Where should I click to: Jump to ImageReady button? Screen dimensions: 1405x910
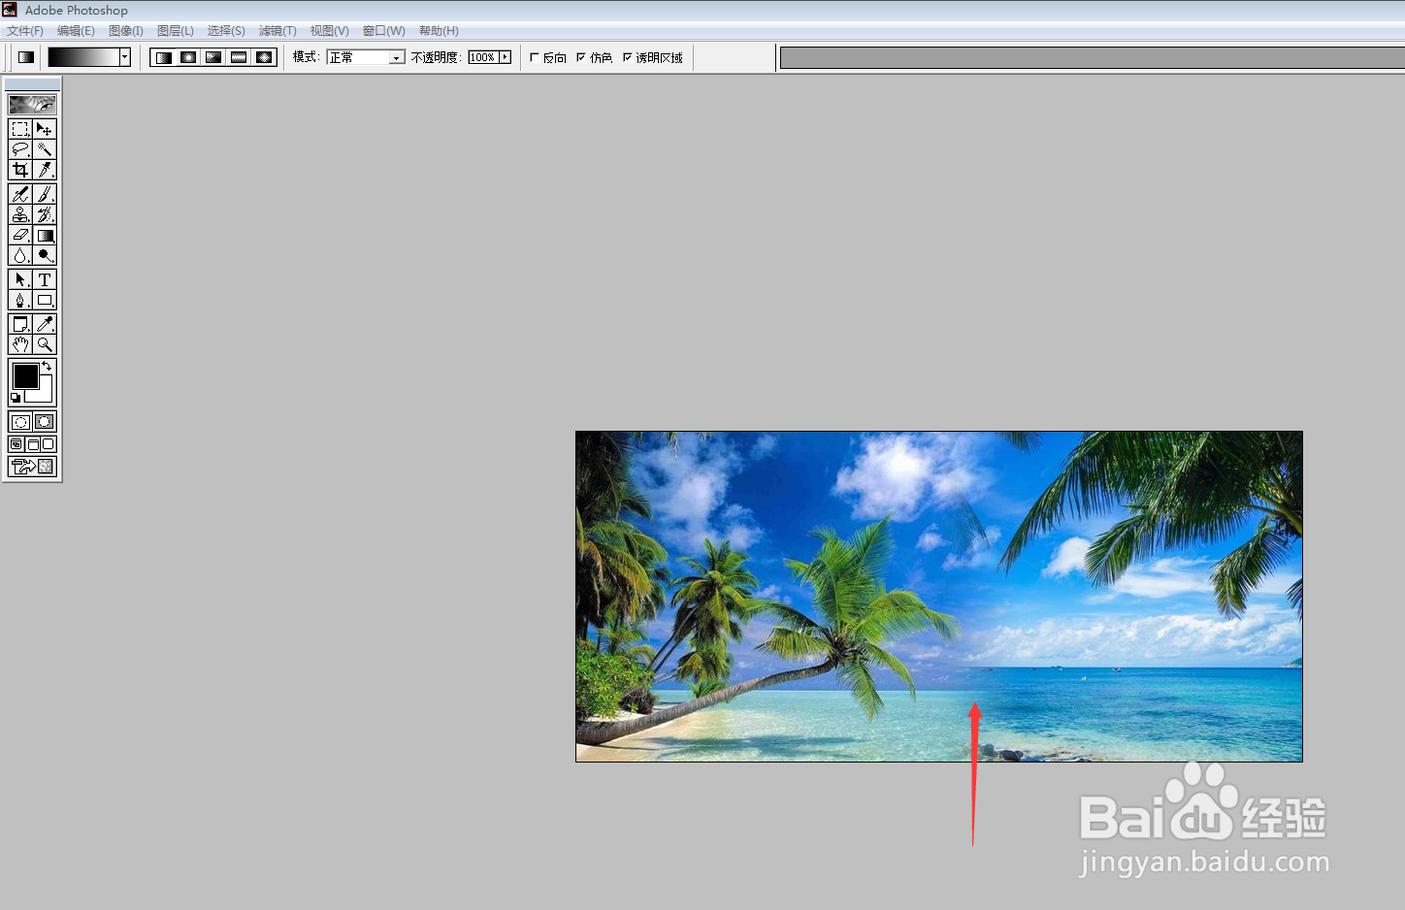tap(32, 467)
